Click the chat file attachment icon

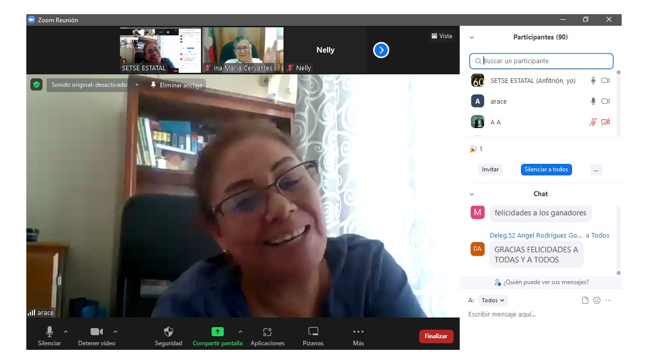(585, 300)
